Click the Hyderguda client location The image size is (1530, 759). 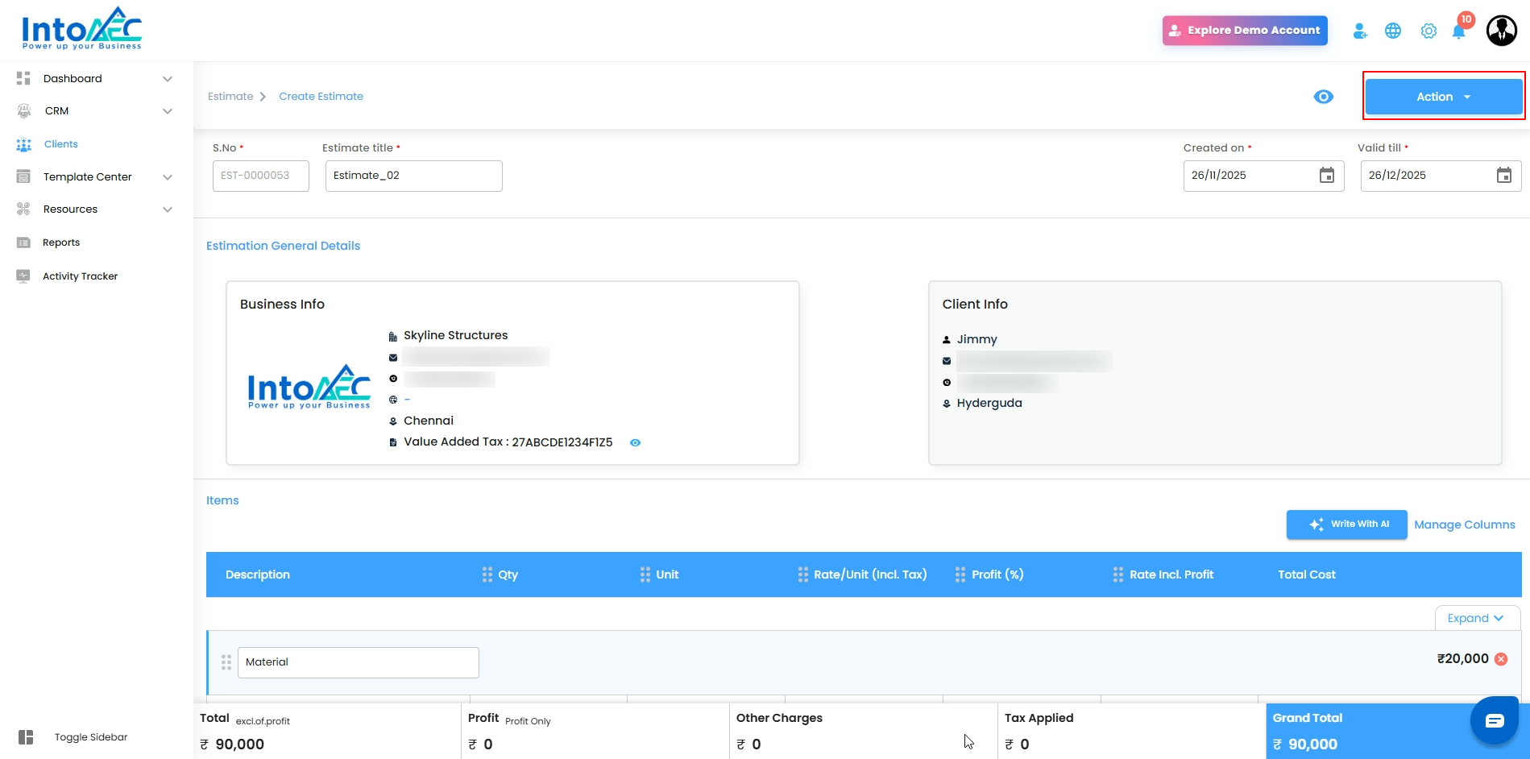tap(989, 403)
